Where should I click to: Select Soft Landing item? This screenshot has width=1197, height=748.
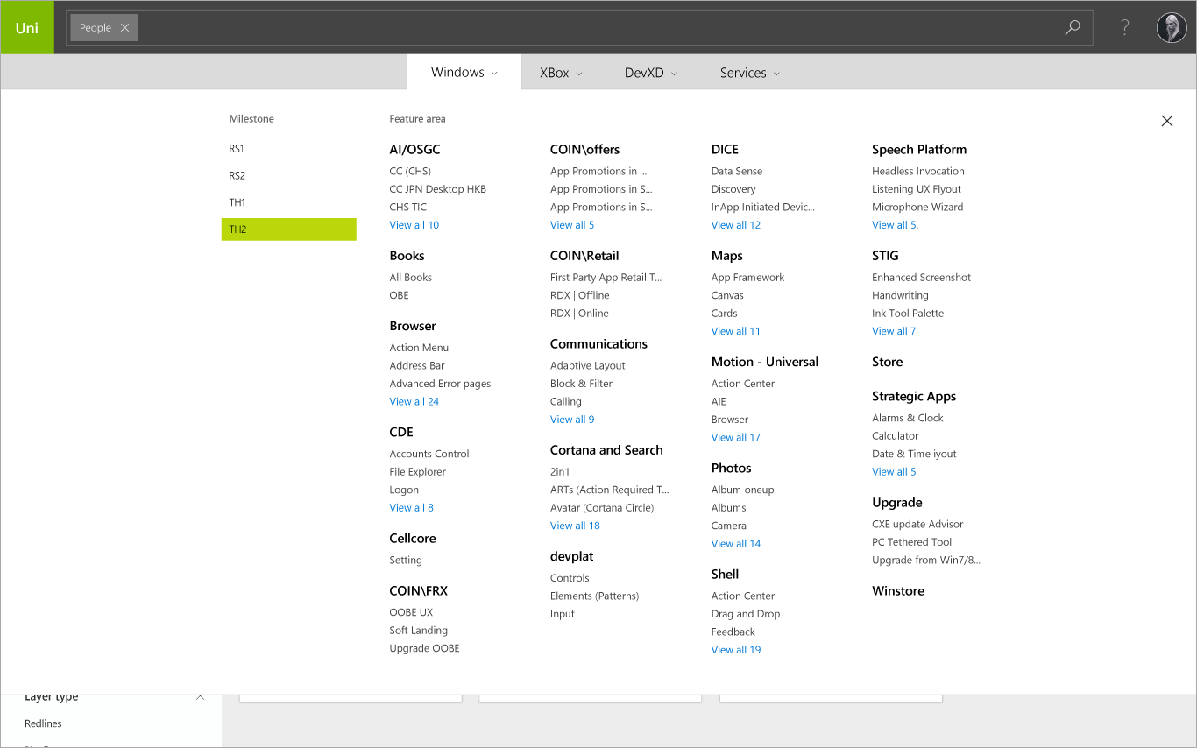(x=419, y=631)
